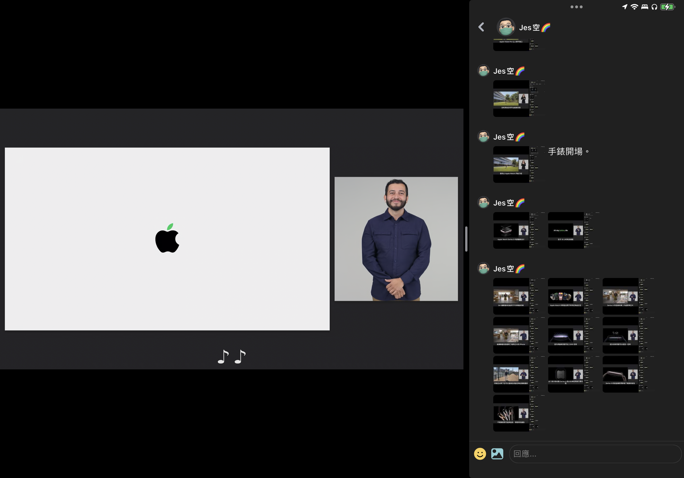Tap the sign language interpreter video
This screenshot has height=478, width=684.
(x=396, y=239)
